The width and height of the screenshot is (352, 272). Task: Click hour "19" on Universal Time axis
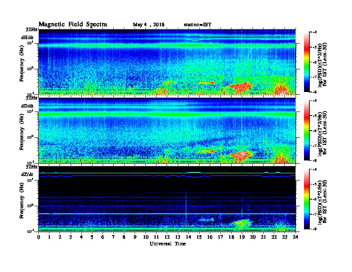(x=242, y=237)
